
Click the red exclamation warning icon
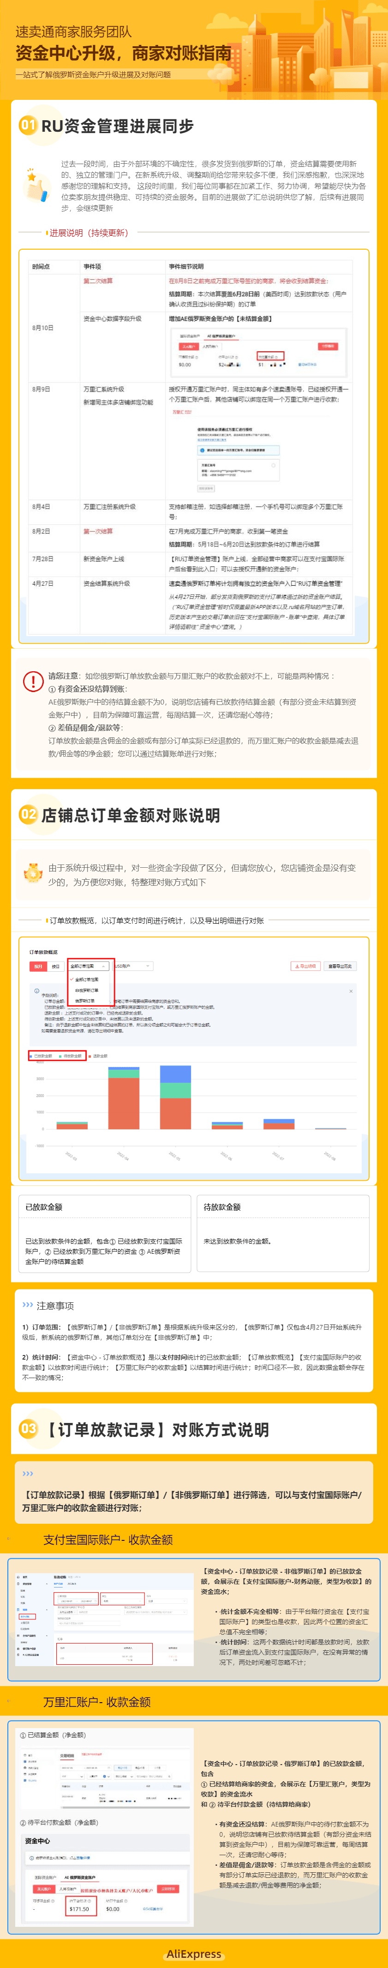[33, 680]
